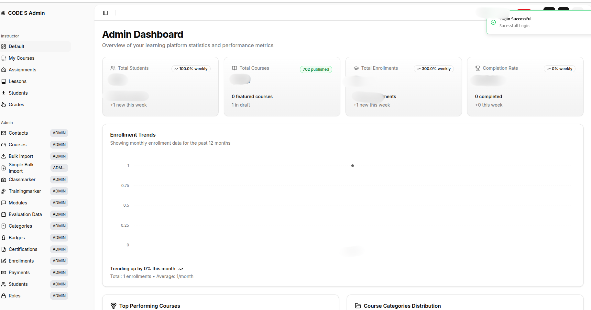The height and width of the screenshot is (310, 591).
Task: Click the ADMIN badge next to Courses
Action: [x=59, y=145]
